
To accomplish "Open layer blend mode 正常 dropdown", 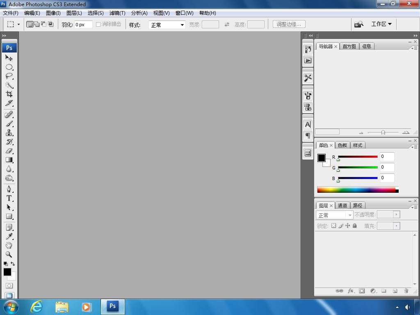I will pos(335,215).
